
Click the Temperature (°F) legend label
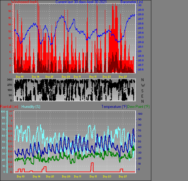114,107
